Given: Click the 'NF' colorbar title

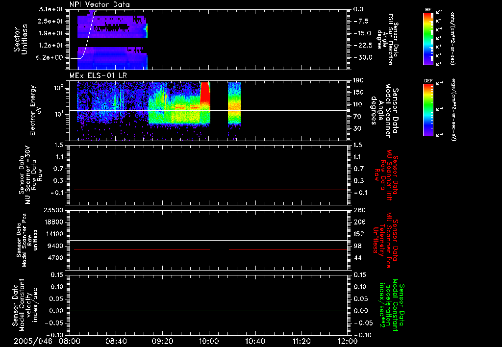Looking at the screenshot, I should 428,10.
